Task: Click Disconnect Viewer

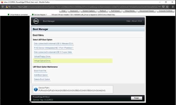Action: pos(147,11)
